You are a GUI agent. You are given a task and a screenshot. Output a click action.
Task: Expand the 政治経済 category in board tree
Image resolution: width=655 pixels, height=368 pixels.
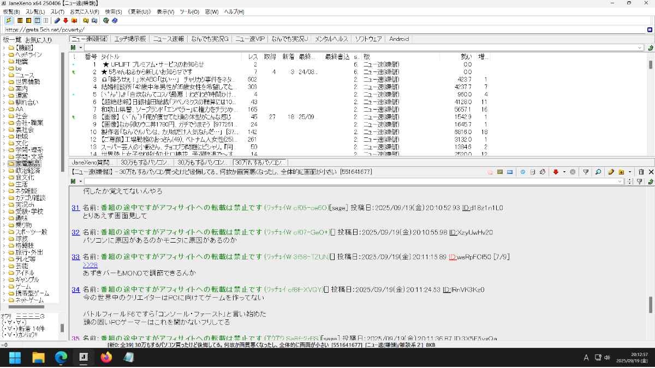pos(4,171)
